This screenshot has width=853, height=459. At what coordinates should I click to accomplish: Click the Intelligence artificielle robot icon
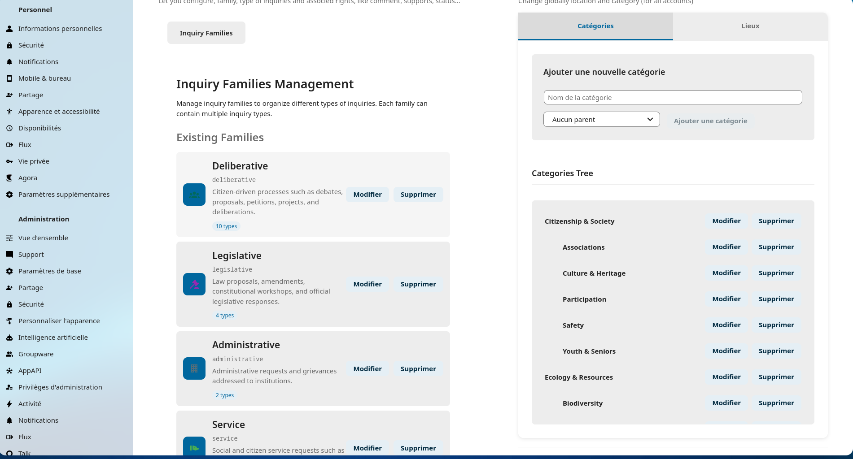[9, 338]
